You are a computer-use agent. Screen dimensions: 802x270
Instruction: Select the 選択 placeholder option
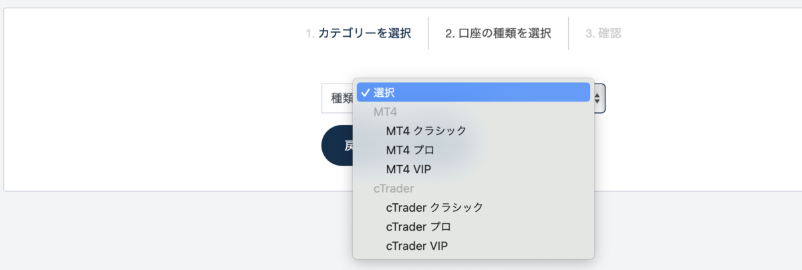384,93
